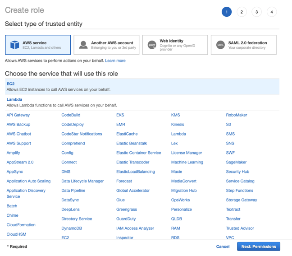
Task: Select Application Auto Scaling service
Action: (x=28, y=181)
